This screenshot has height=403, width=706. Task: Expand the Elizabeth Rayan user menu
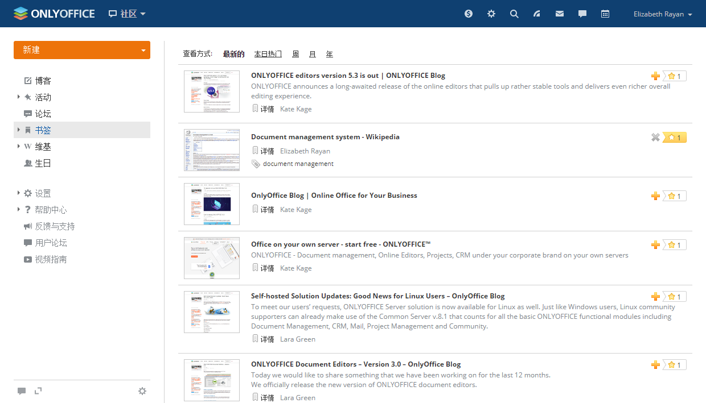tap(663, 14)
